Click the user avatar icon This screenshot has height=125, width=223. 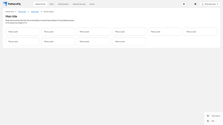[x=203, y=4]
